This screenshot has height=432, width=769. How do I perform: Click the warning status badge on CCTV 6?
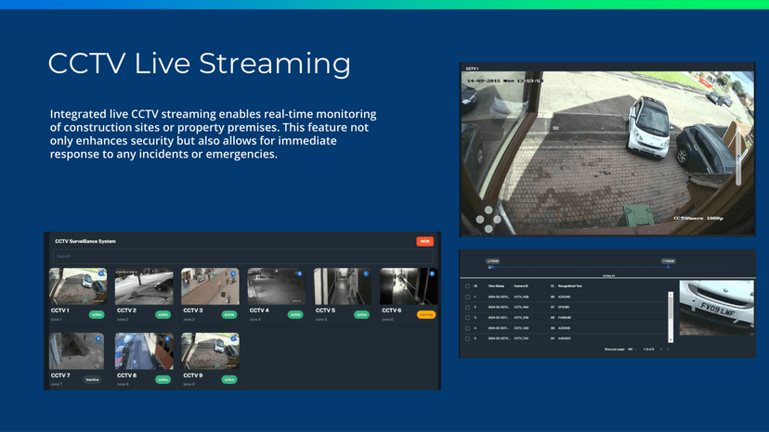point(426,314)
